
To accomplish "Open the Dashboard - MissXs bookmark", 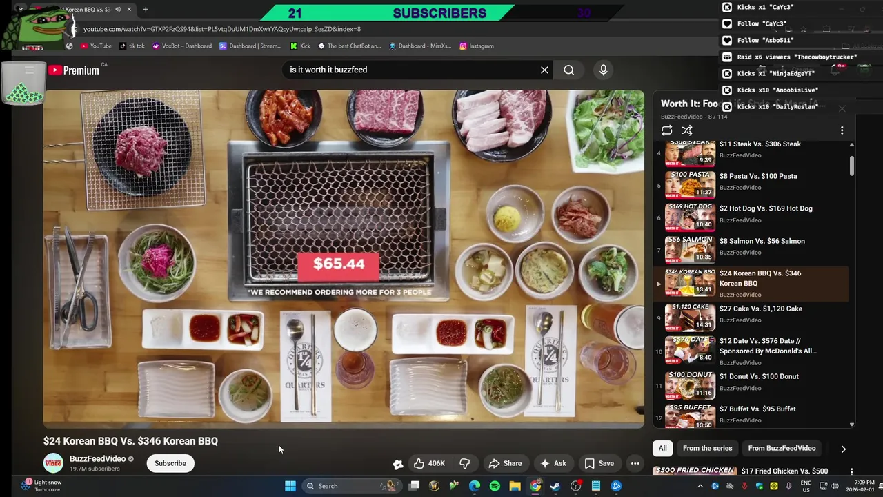I will click(x=420, y=46).
